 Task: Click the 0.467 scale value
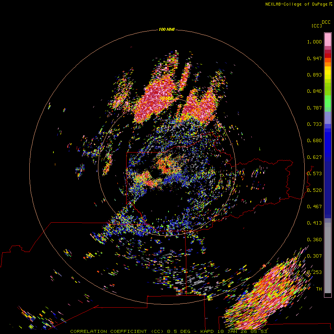[314, 207]
